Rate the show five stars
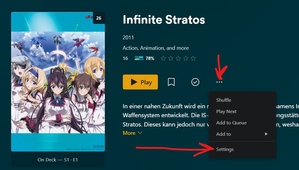The height and width of the screenshot is (170, 299). [x=193, y=58]
